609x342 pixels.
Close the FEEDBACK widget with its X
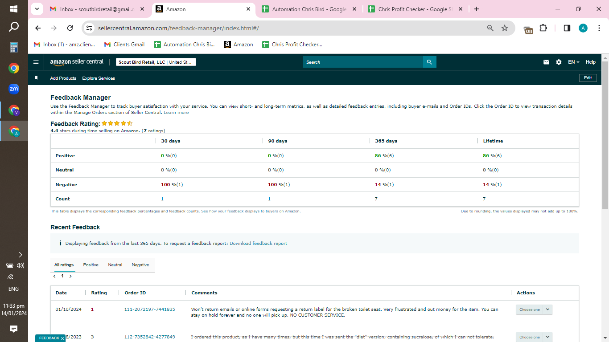coord(62,338)
